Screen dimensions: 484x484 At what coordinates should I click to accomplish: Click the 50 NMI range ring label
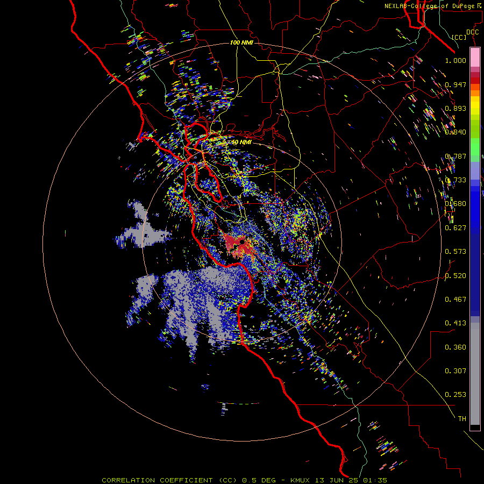pos(241,143)
